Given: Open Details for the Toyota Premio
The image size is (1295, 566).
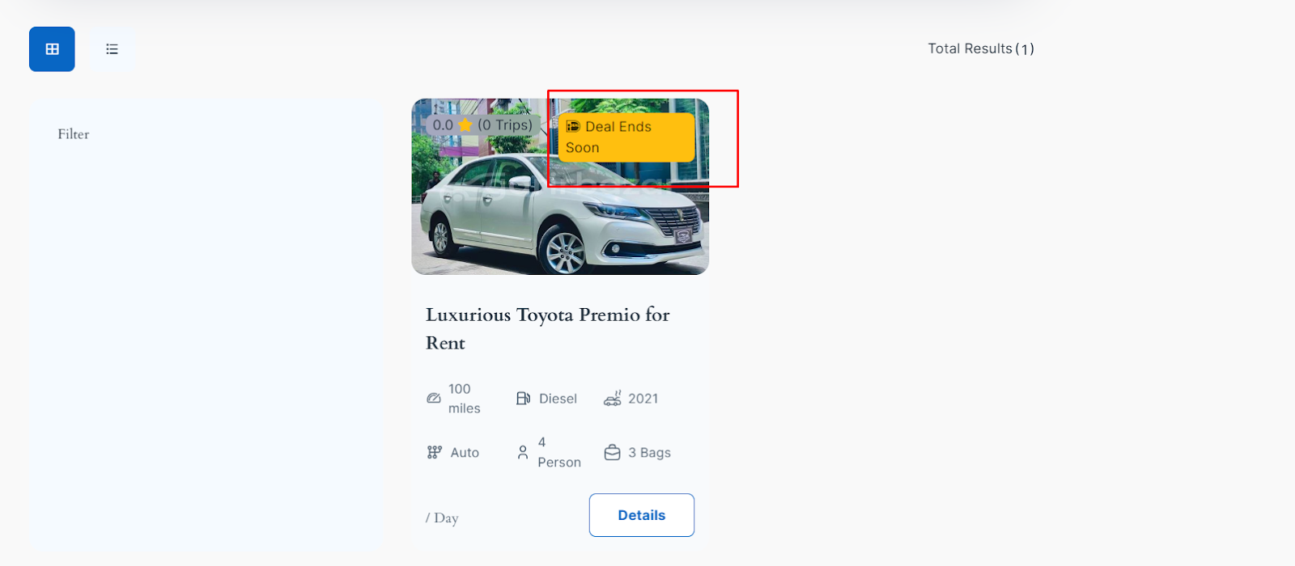Looking at the screenshot, I should (x=642, y=515).
